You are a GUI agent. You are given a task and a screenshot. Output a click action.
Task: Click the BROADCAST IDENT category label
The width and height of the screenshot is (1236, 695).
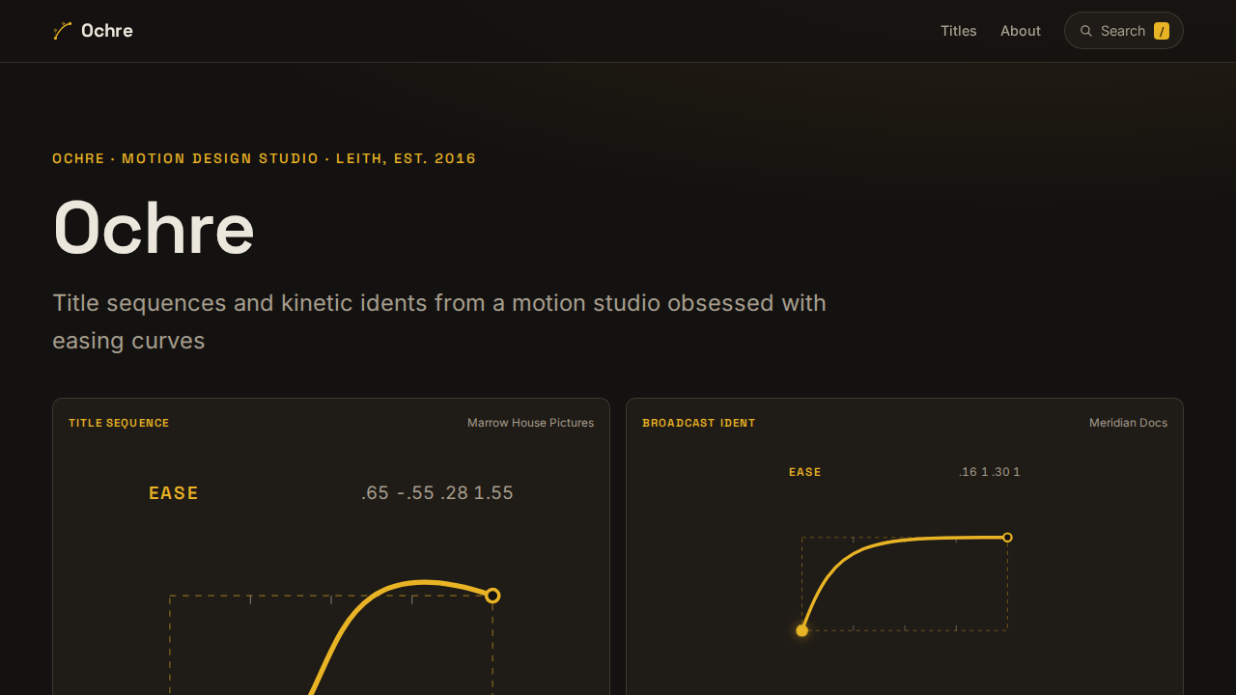(x=699, y=423)
